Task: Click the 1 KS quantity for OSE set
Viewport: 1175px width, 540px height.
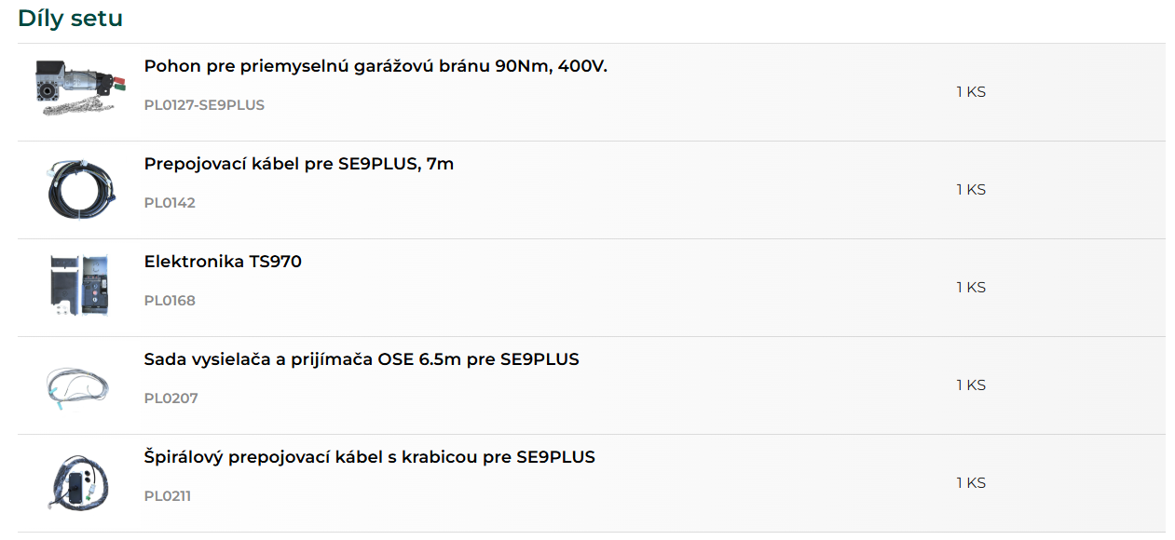Action: click(971, 385)
